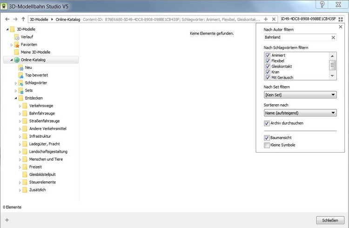Click the Sets folder icon
The height and width of the screenshot is (228, 349).
tap(20, 91)
